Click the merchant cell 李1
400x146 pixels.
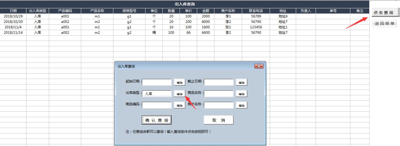[228, 16]
